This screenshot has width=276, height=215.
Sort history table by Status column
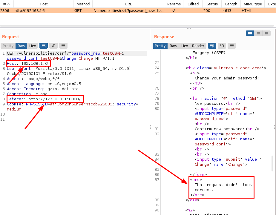(x=212, y=4)
